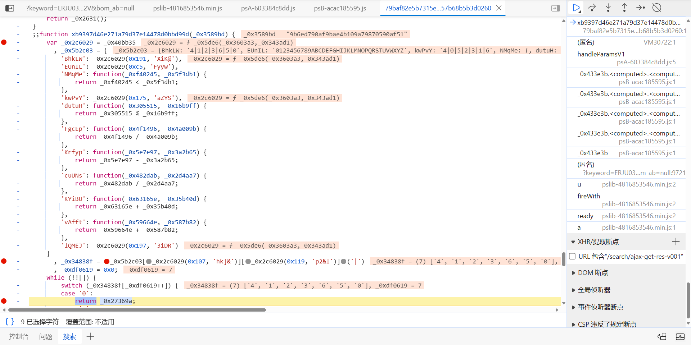Image resolution: width=691 pixels, height=345 pixels.
Task: Click the expand drawer icon
Action: coord(680,336)
